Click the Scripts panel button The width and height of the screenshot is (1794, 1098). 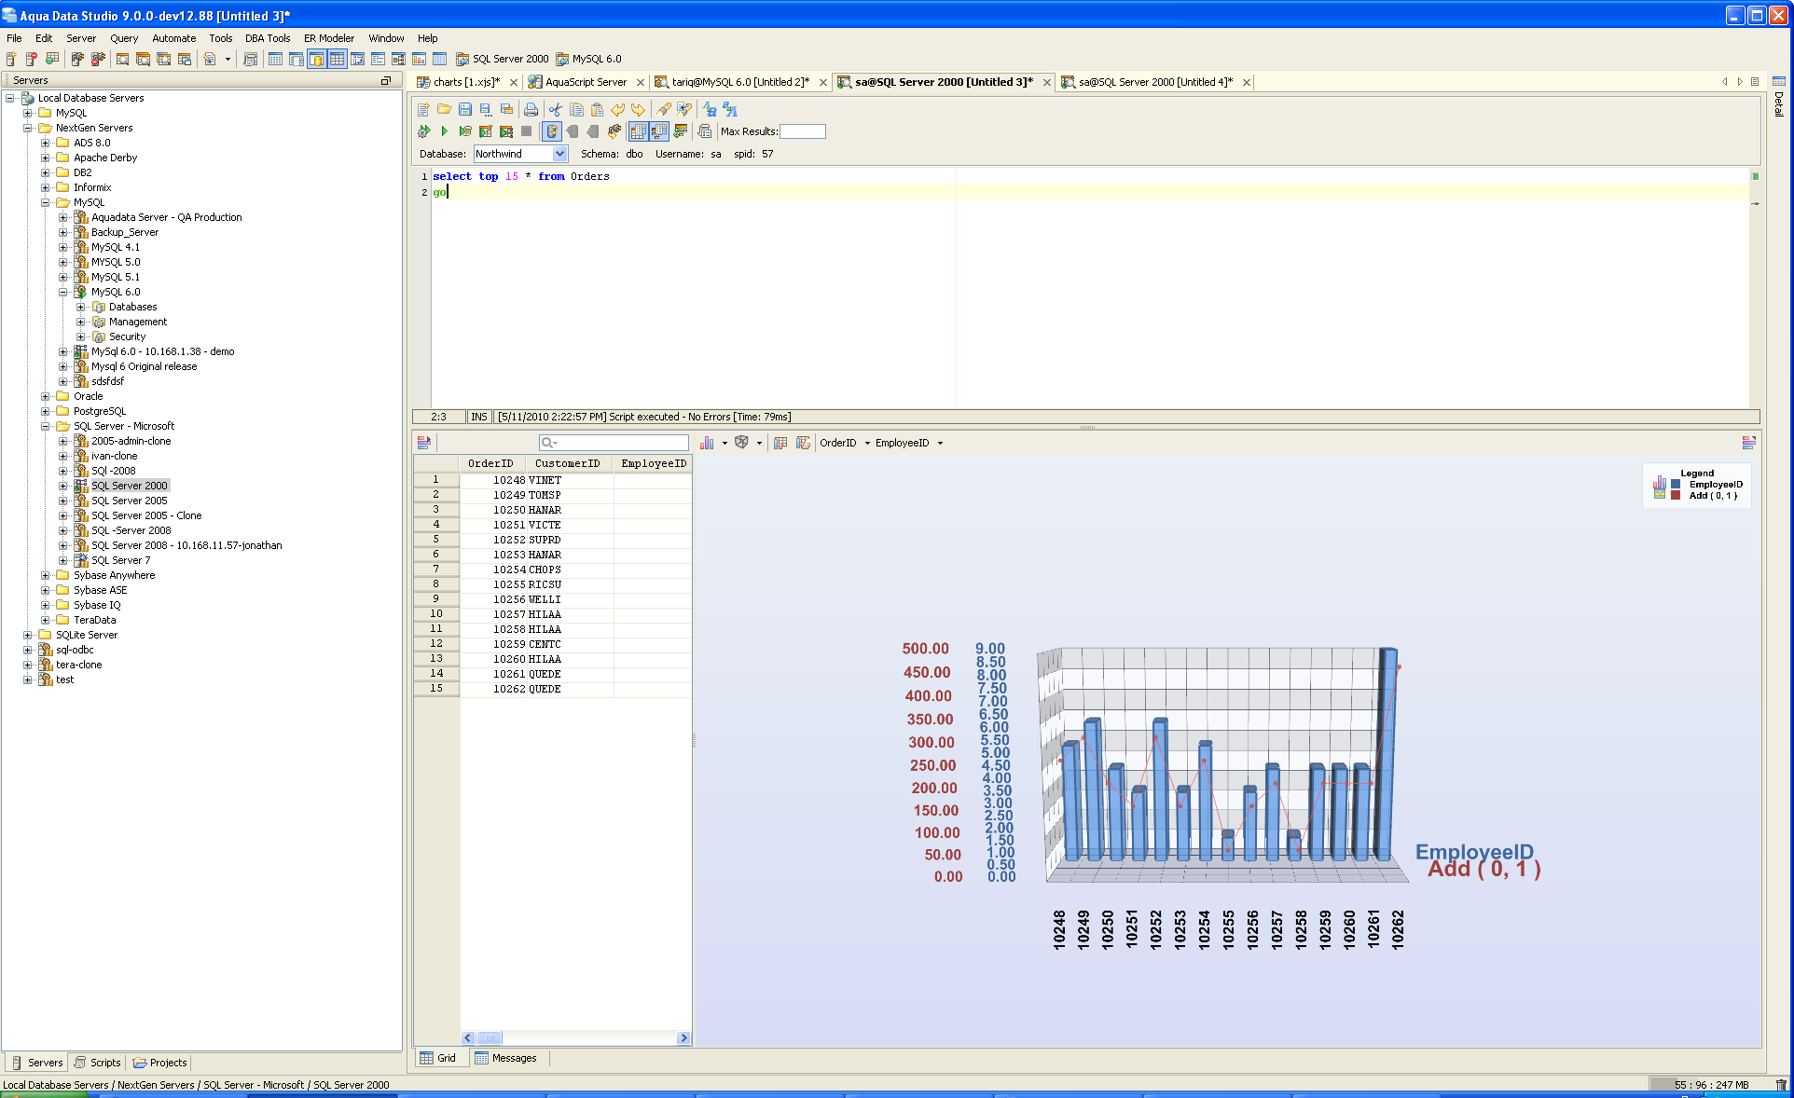tap(98, 1063)
